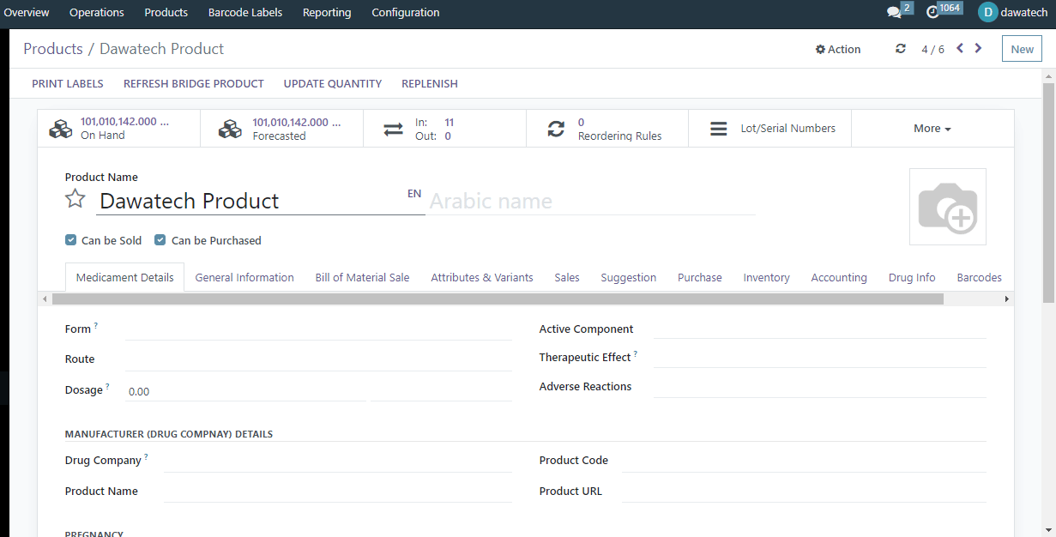The image size is (1056, 537).
Task: Open the Products menu
Action: click(166, 12)
